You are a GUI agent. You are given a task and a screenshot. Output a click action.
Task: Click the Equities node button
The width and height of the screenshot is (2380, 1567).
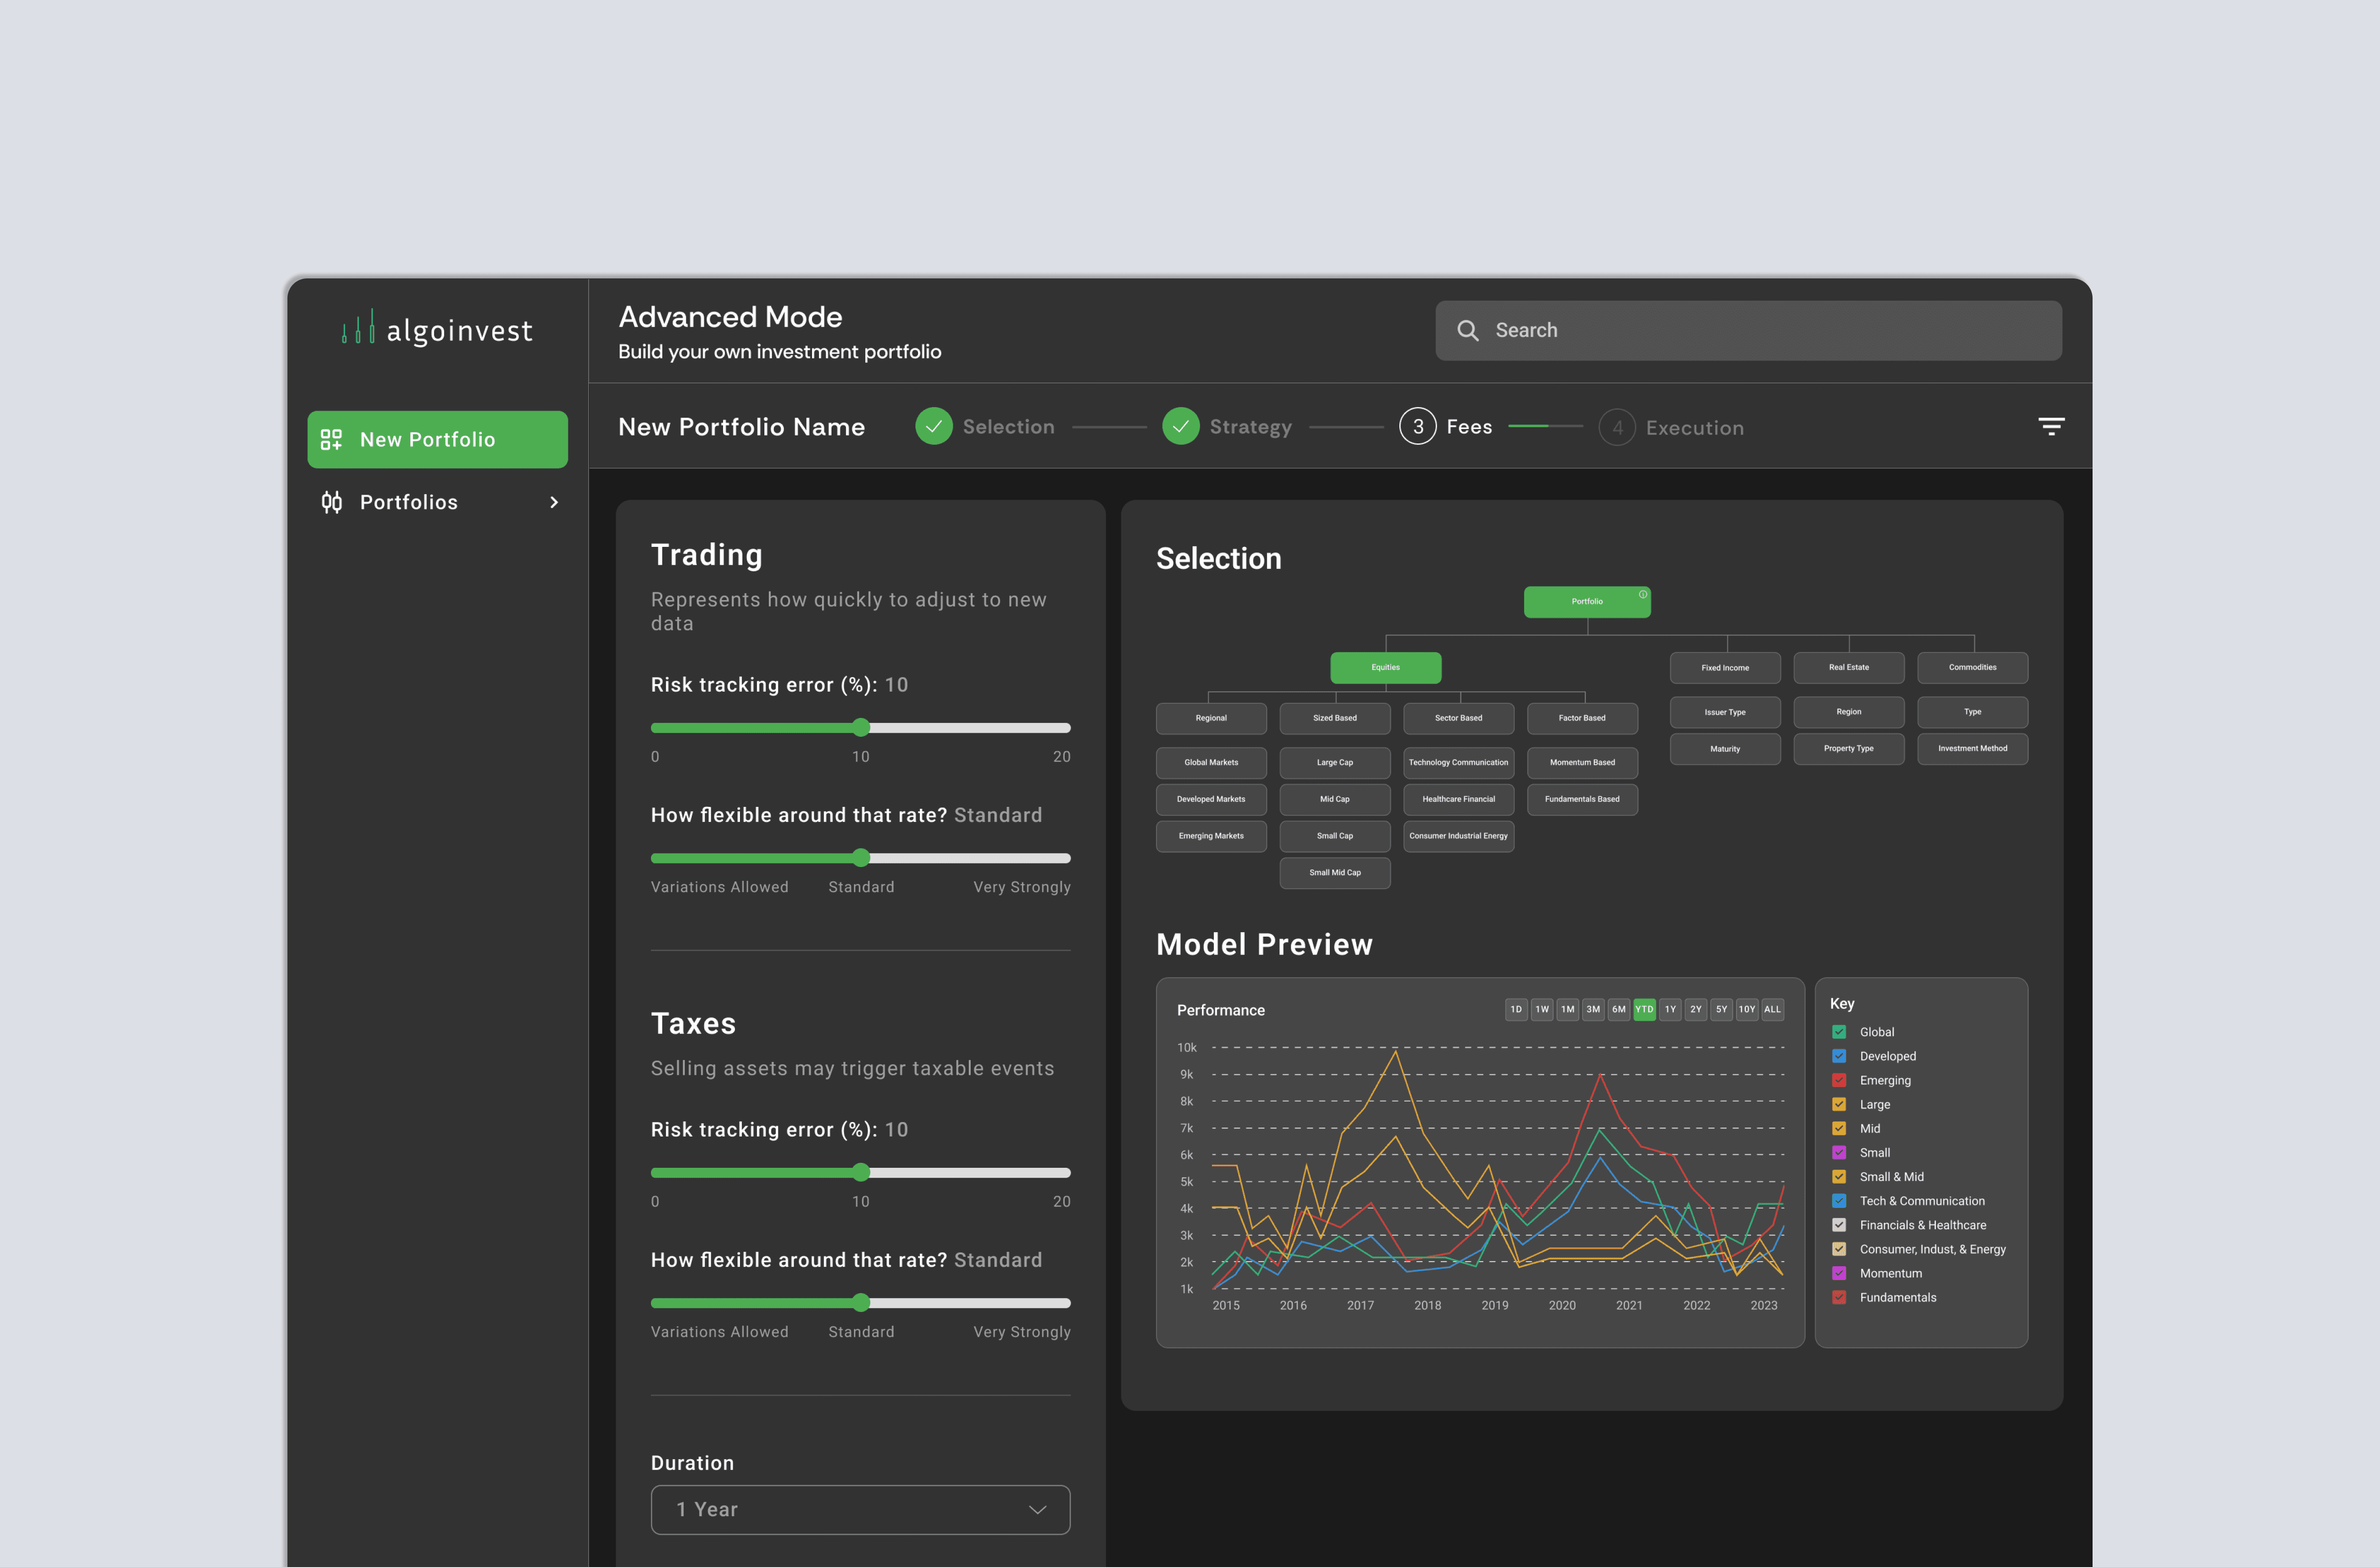1385,667
